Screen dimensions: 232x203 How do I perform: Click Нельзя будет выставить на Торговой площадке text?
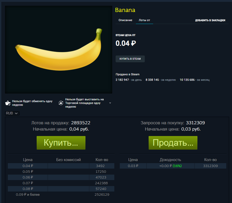[84, 103]
